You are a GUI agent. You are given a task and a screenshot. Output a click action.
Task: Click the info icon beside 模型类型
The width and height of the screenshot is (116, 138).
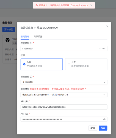(x=31, y=77)
